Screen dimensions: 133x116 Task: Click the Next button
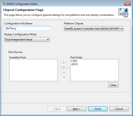[77, 109]
